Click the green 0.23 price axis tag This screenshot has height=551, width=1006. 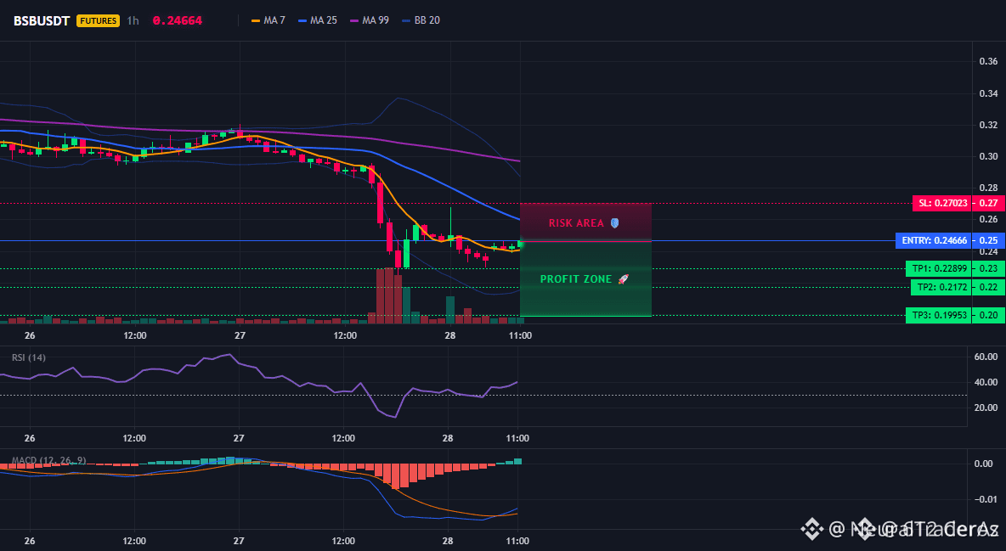pyautogui.click(x=988, y=269)
